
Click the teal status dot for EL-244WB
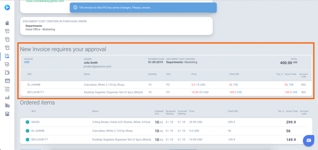(27, 131)
